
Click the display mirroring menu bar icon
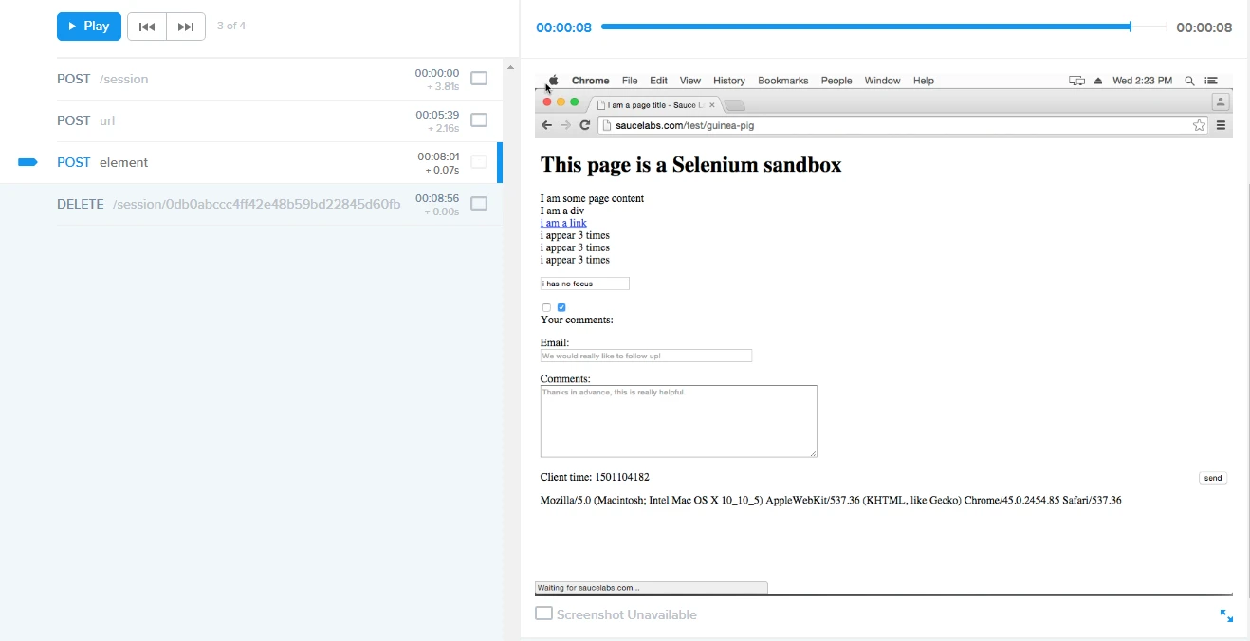(x=1076, y=81)
